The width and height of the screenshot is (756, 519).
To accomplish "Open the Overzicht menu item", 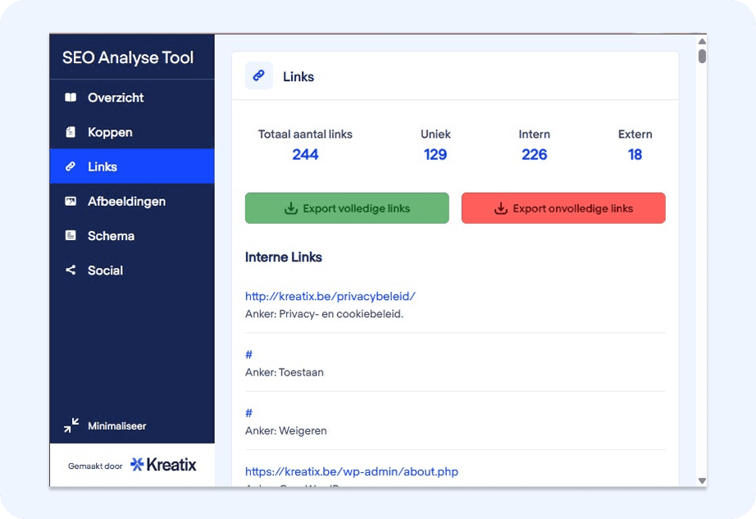I will [132, 98].
